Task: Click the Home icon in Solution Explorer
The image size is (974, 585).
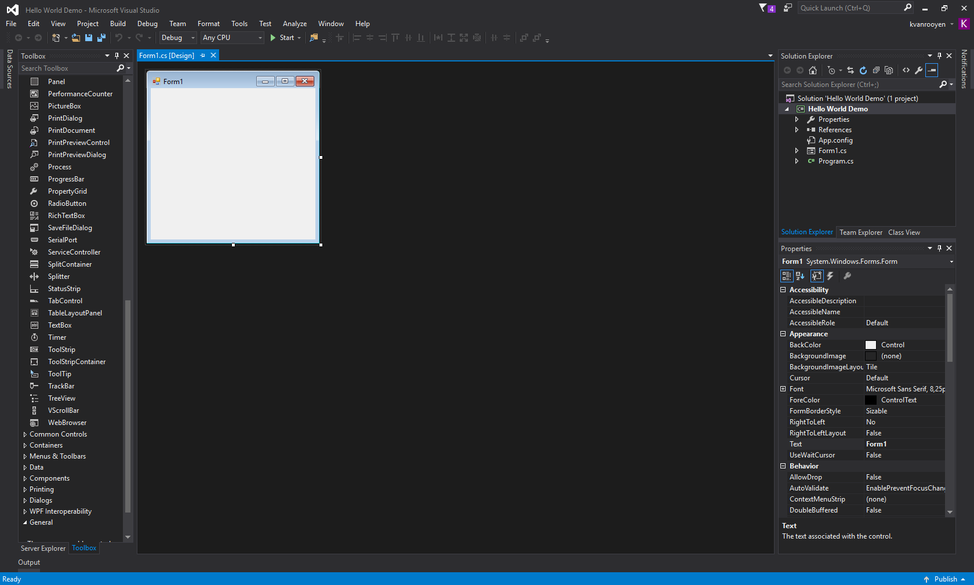Action: 813,70
